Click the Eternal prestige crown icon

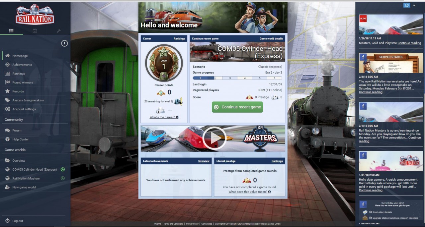247,180
